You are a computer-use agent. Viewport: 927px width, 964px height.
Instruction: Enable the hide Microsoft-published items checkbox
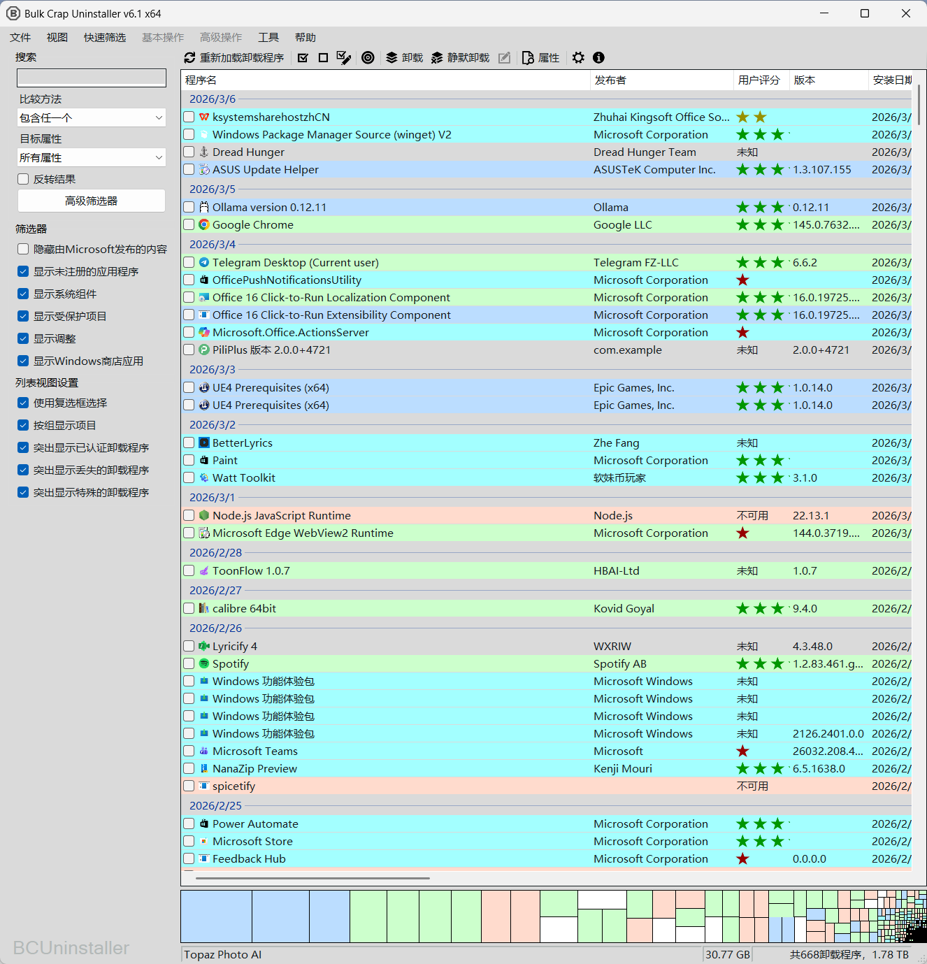point(23,250)
